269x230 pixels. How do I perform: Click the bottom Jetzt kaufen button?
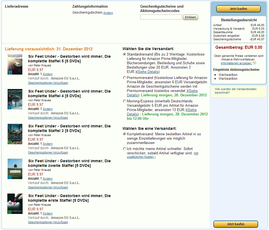236,224
